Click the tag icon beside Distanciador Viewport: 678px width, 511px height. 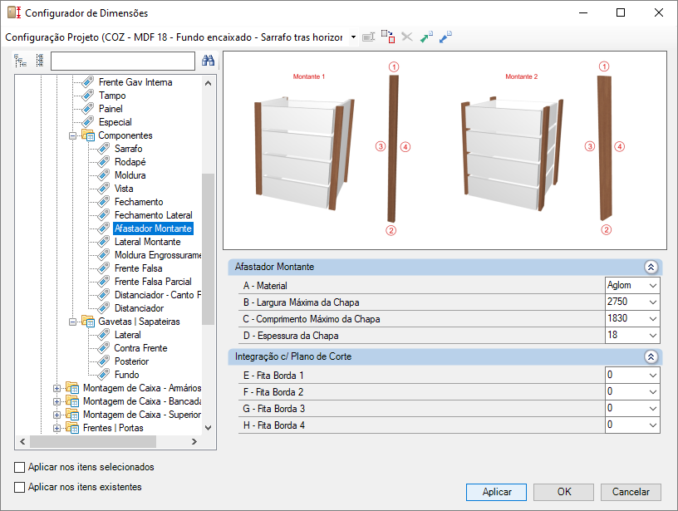103,308
